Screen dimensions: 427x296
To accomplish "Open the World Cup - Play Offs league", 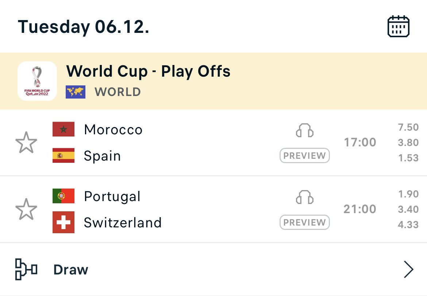I will [x=148, y=71].
